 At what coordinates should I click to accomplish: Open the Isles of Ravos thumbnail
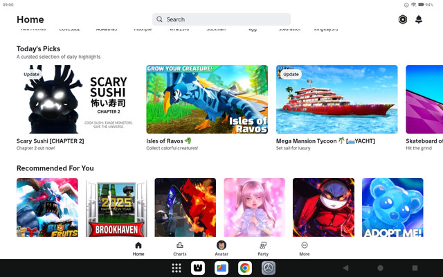tap(207, 99)
